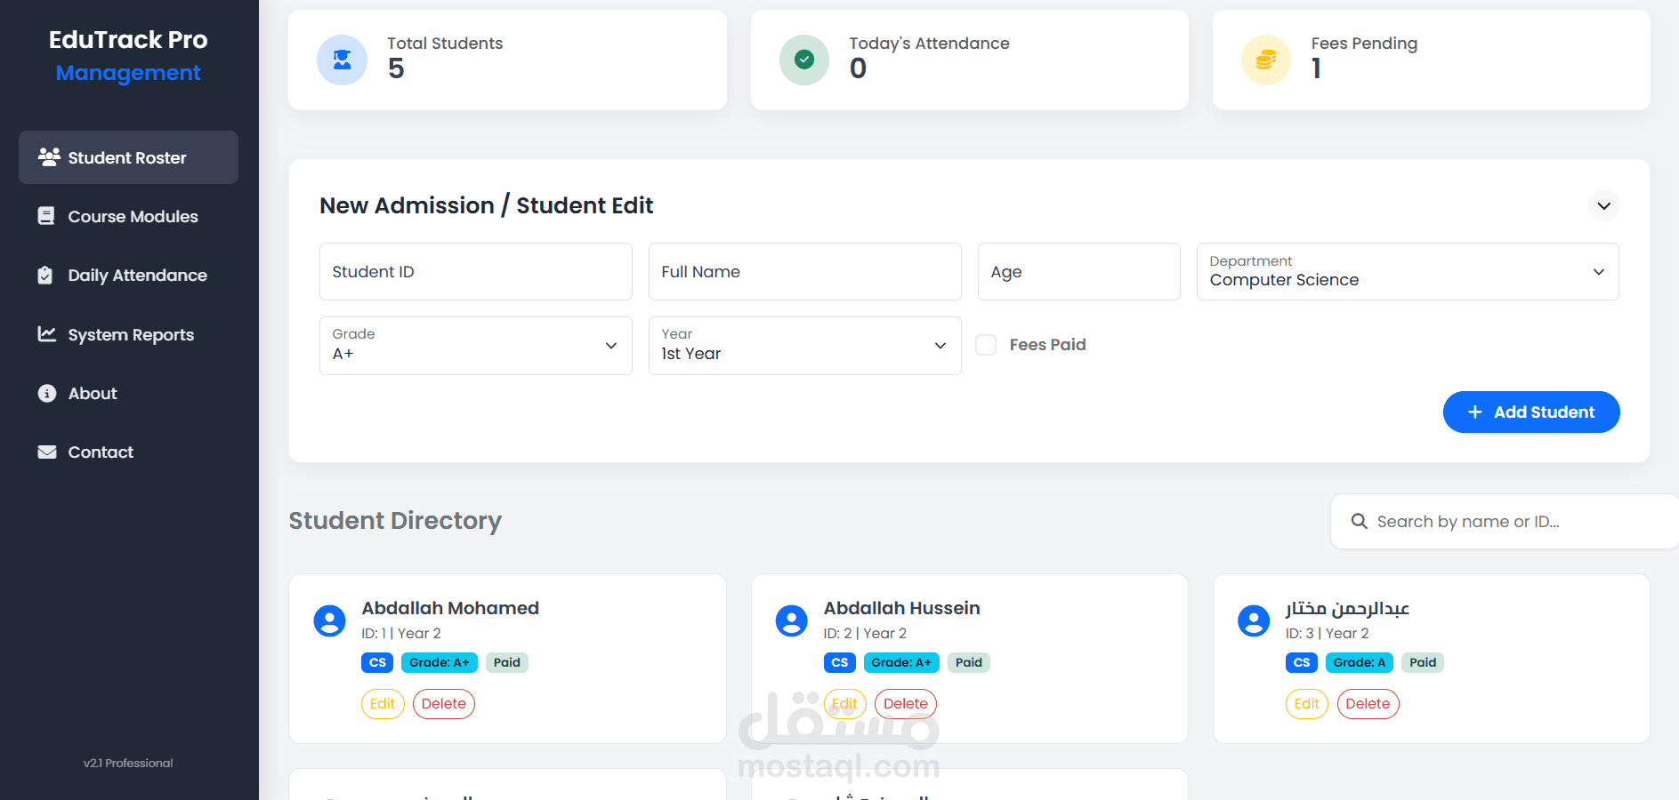This screenshot has height=800, width=1679.
Task: Enable the Fees Paid checkbox
Action: (x=986, y=345)
